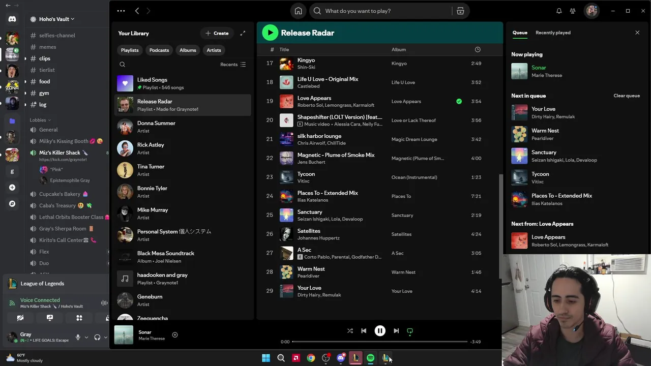The height and width of the screenshot is (366, 651).
Task: Expand the clips channel in Discord
Action: 45,58
